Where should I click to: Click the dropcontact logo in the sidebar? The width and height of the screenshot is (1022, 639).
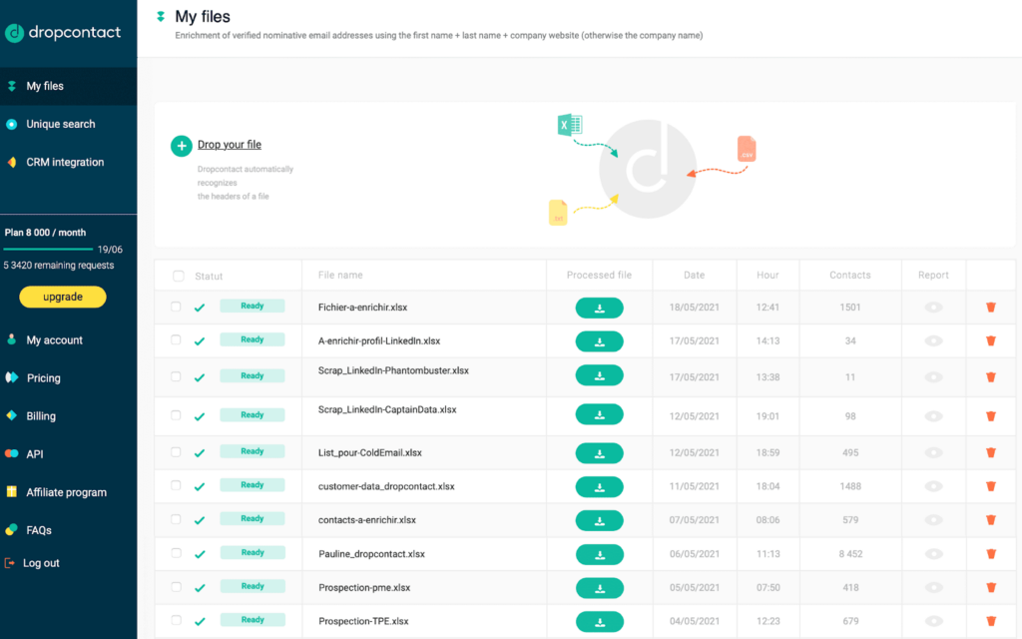62,33
